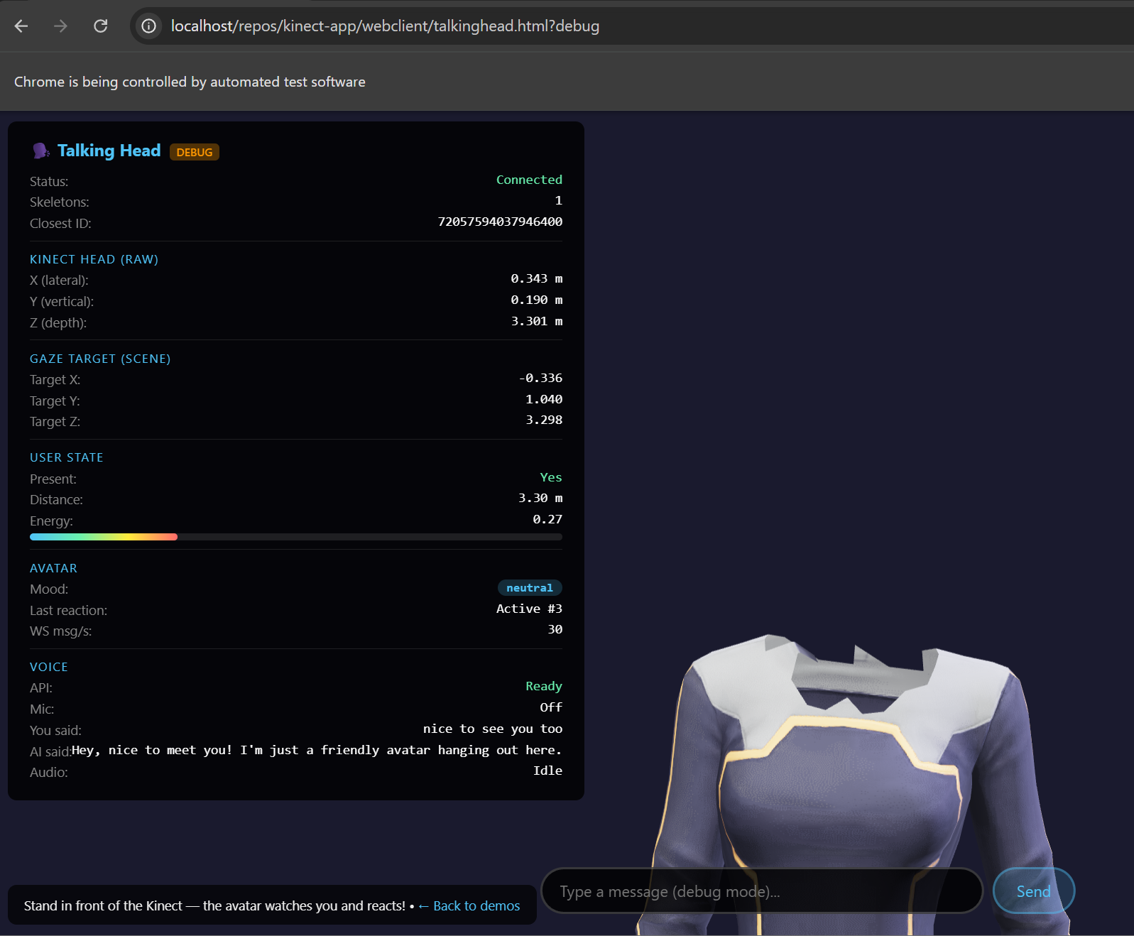Image resolution: width=1134 pixels, height=936 pixels.
Task: Click the Mic Off status value
Action: pos(550,707)
